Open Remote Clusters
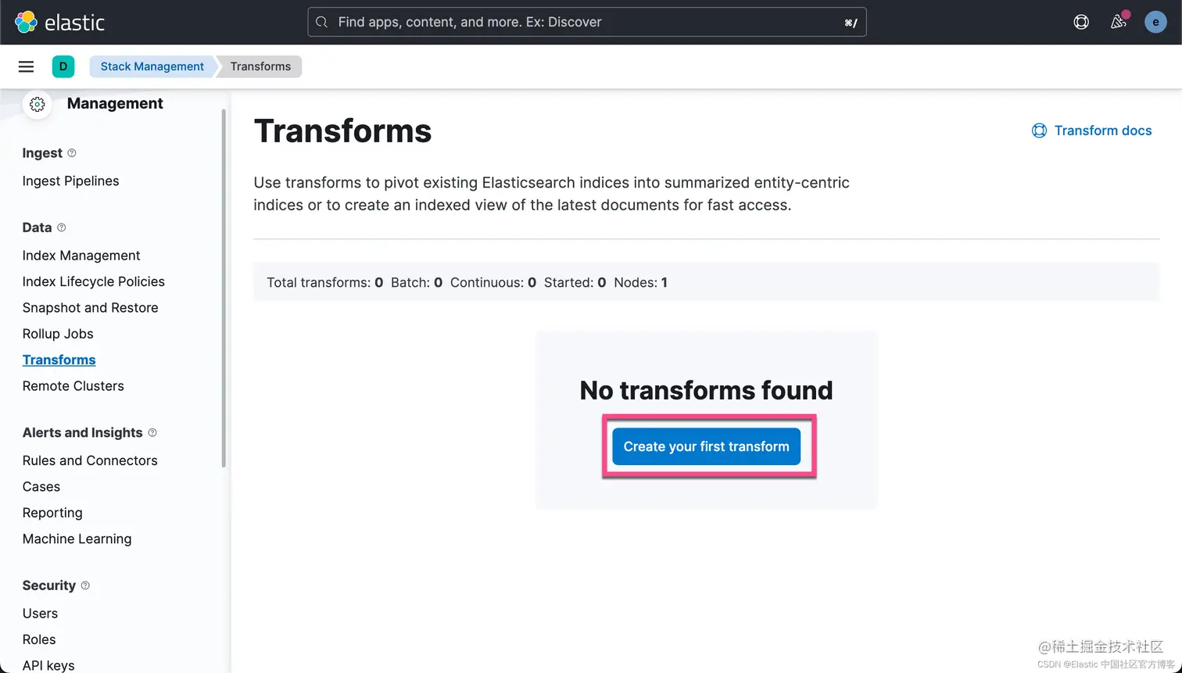The height and width of the screenshot is (673, 1182). (x=73, y=386)
